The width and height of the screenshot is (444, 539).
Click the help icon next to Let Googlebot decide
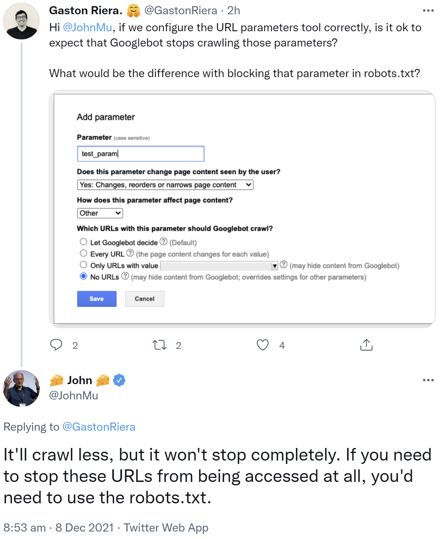point(163,241)
